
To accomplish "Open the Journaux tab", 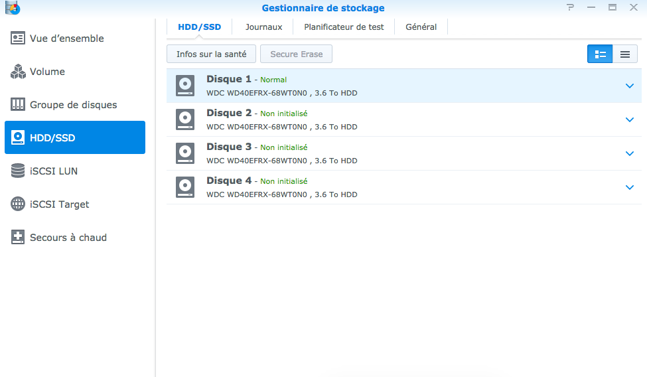I will 263,27.
